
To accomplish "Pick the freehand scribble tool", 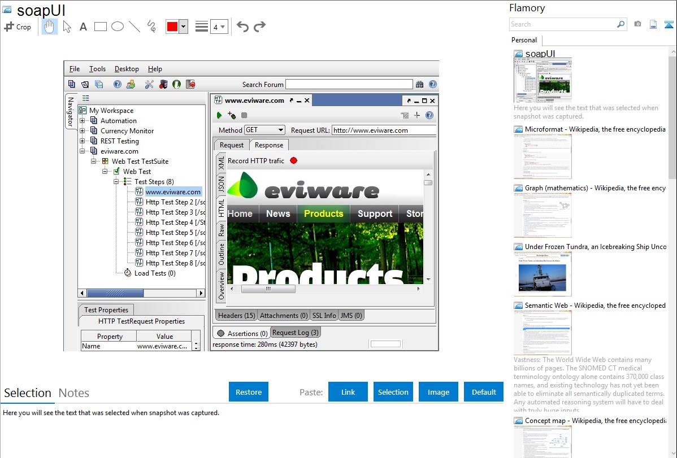I will click(151, 27).
